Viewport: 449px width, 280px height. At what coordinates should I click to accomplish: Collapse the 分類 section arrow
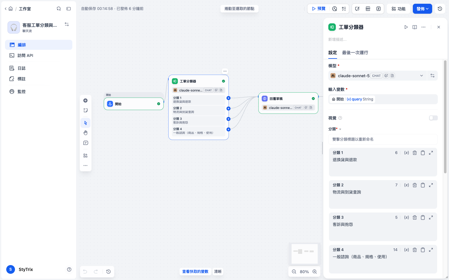(x=340, y=129)
